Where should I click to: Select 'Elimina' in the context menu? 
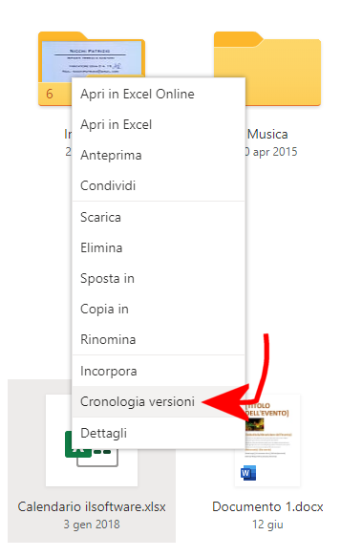coord(159,247)
